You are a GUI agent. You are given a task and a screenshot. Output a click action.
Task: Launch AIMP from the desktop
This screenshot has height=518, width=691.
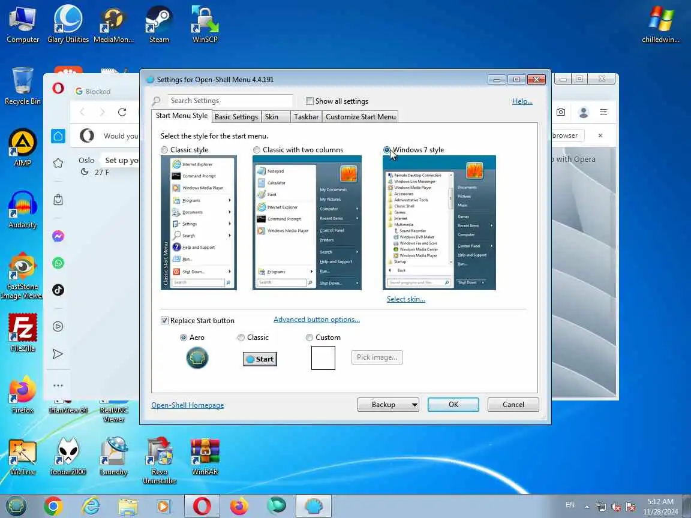(22, 147)
